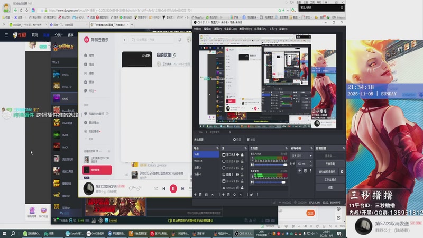423x238 pixels.
Task: Open desktop audio channel three-dot options in mixer
Action: tap(252, 176)
